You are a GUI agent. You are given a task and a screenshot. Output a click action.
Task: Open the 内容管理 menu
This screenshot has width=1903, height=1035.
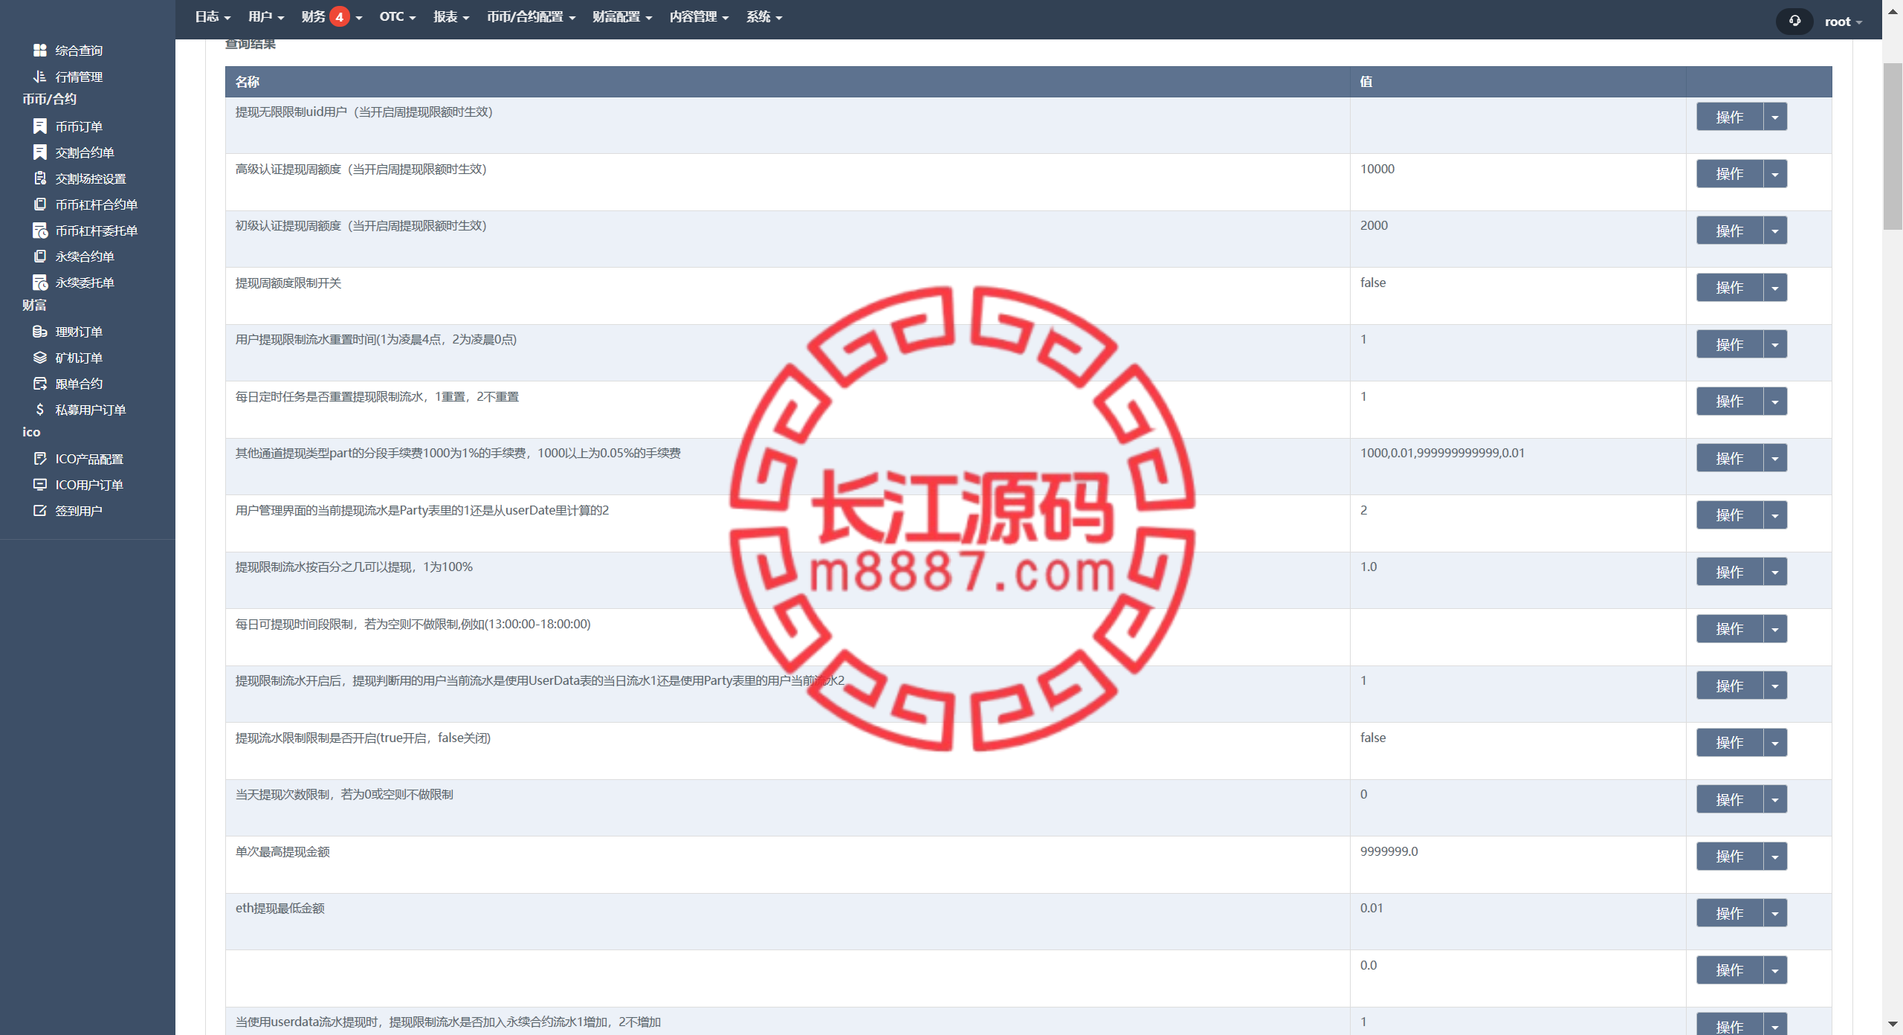tap(699, 16)
